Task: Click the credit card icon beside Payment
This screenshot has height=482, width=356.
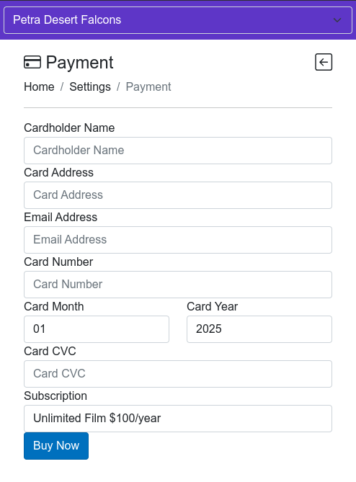Action: (32, 62)
